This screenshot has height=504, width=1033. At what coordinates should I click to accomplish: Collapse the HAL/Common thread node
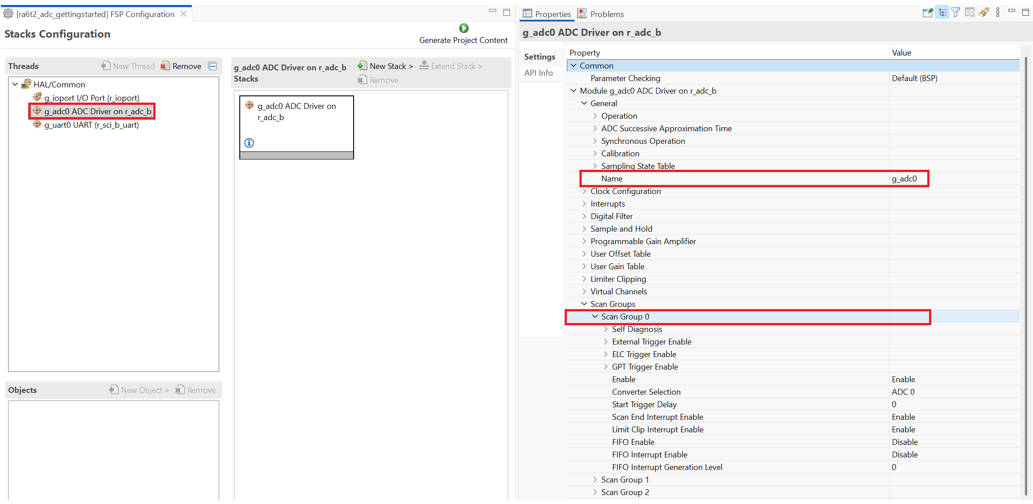(x=15, y=84)
